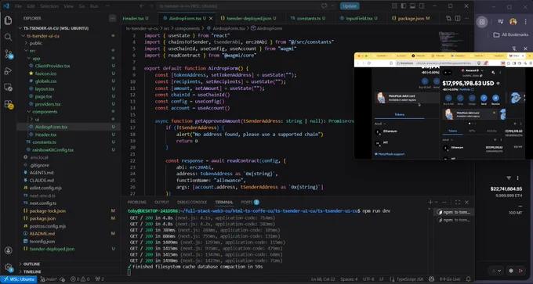Open the new terminal launch profile dropdown
This screenshot has height=284, width=533.
pyautogui.click(x=437, y=202)
